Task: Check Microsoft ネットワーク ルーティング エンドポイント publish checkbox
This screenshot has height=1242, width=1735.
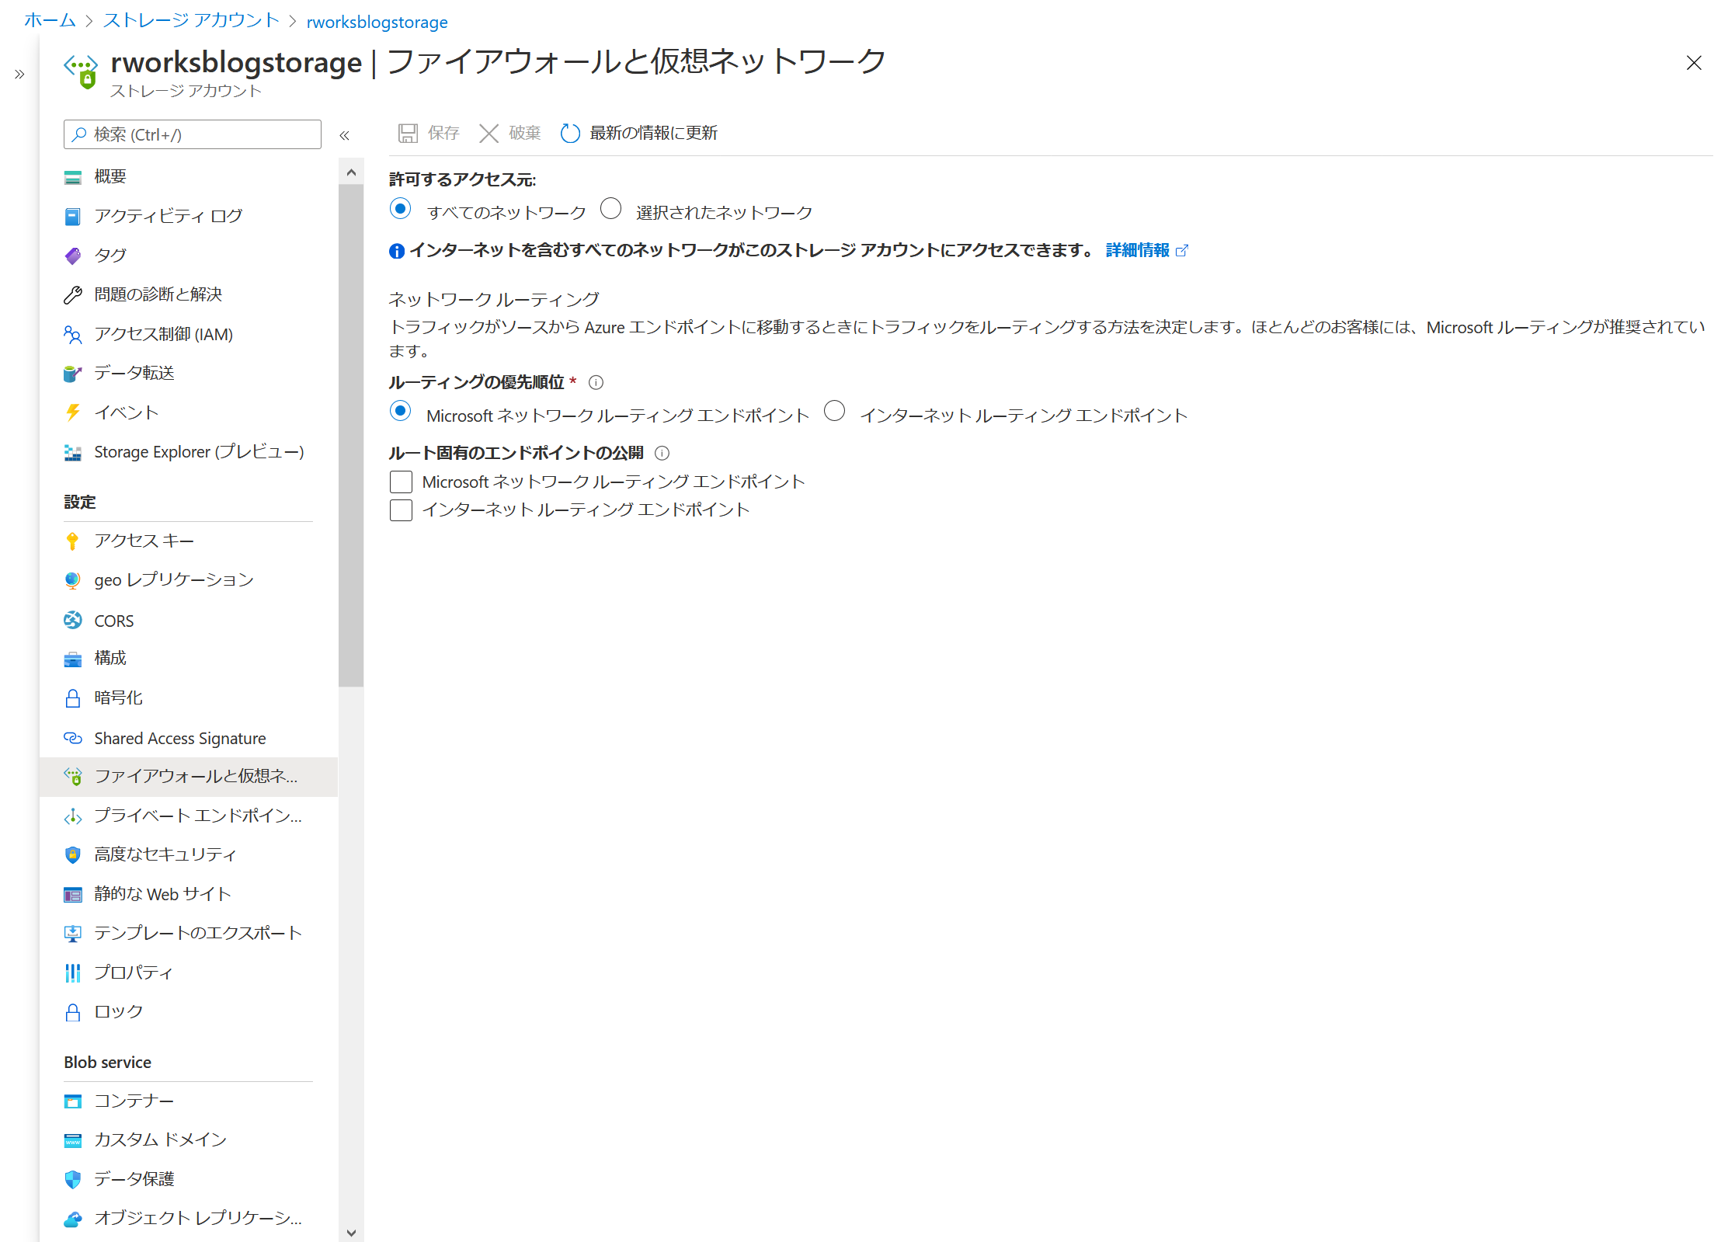Action: (x=401, y=482)
